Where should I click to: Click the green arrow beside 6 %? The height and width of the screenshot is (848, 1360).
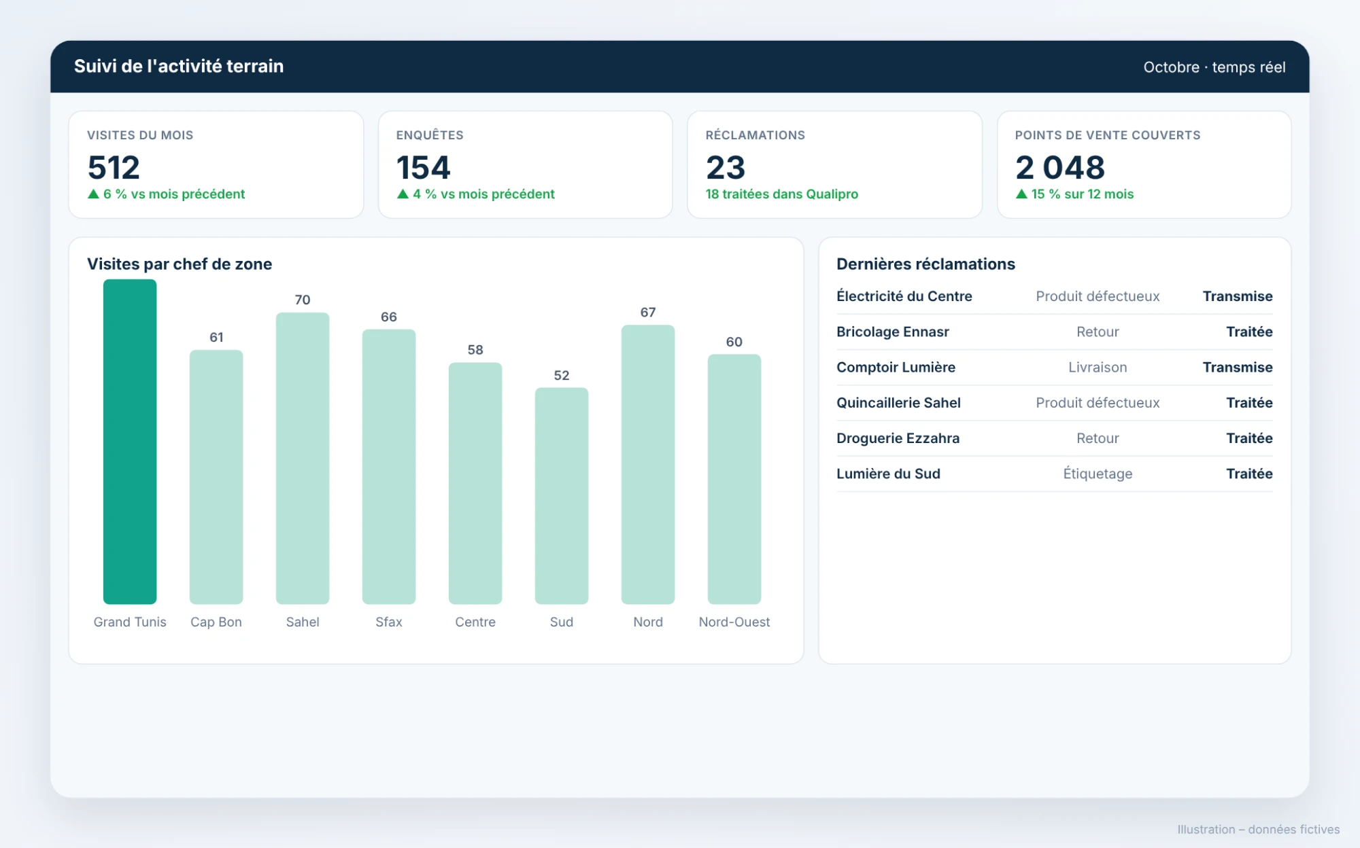pos(94,194)
